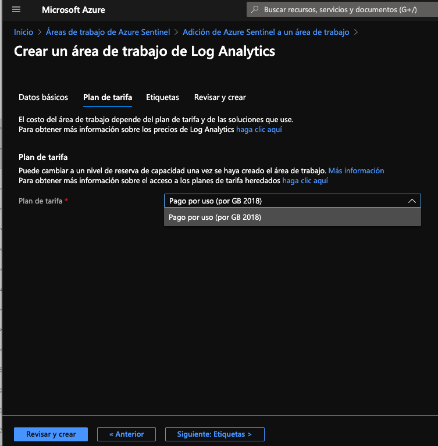Click the Microsoft Azure home title
Screen dimensions: 438x446
pos(73,10)
